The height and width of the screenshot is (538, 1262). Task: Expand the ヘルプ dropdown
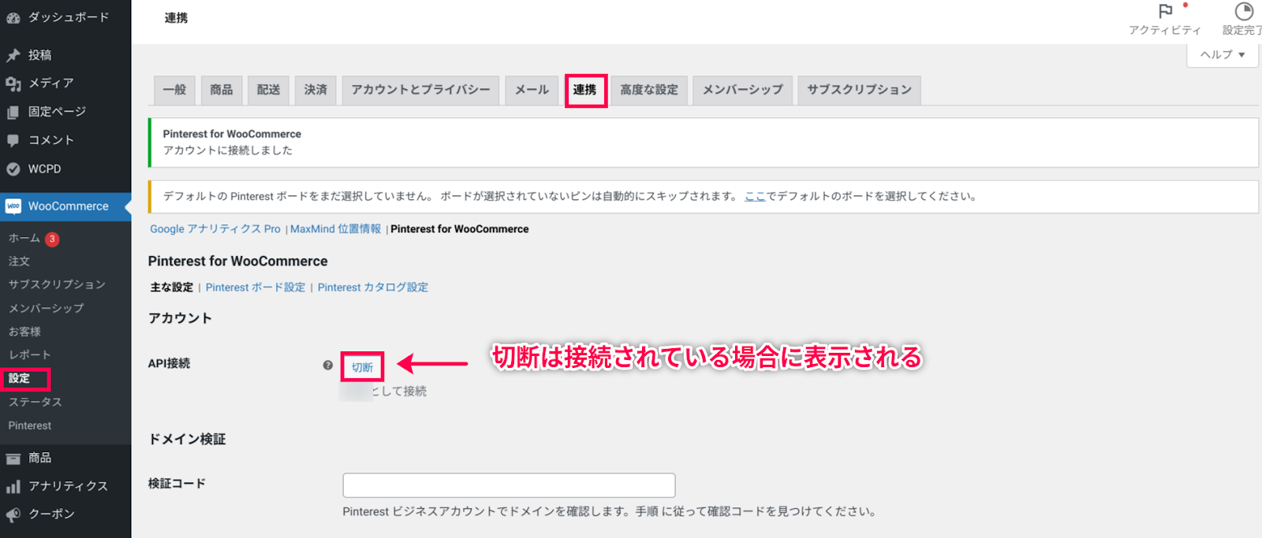pyautogui.click(x=1223, y=54)
